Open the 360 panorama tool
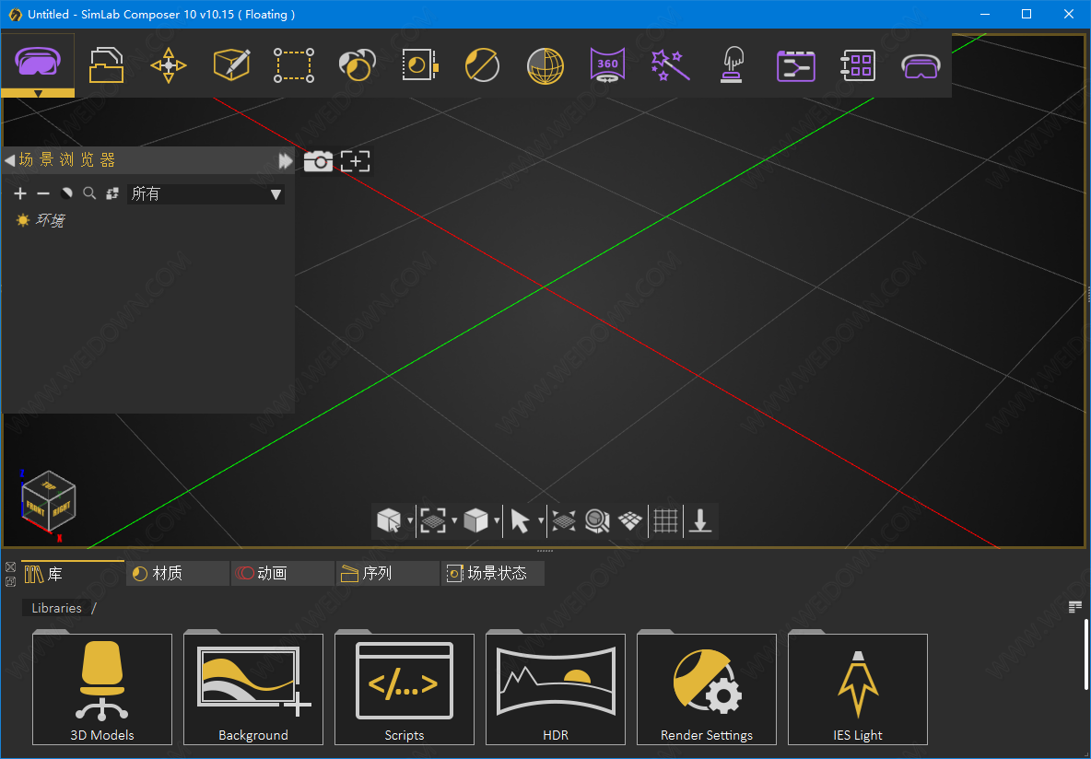 (x=607, y=65)
